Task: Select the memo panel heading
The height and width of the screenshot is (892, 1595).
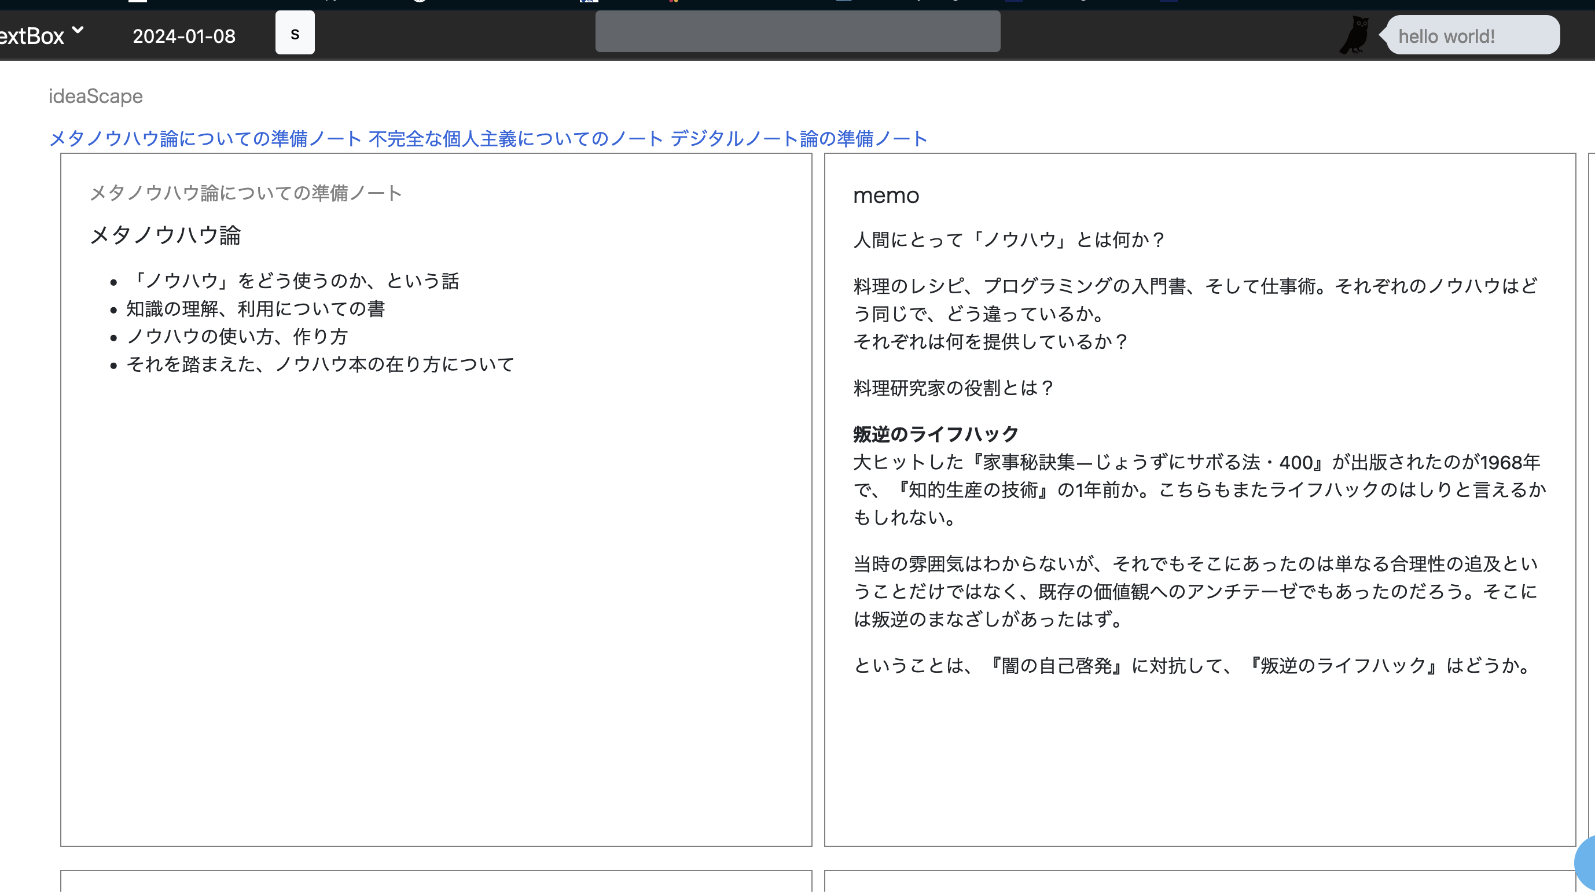Action: [885, 196]
